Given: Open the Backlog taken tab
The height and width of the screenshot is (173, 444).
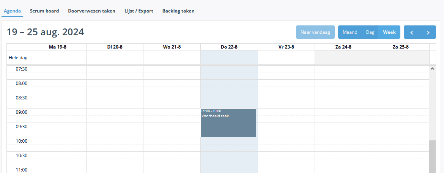Looking at the screenshot, I should click(178, 11).
